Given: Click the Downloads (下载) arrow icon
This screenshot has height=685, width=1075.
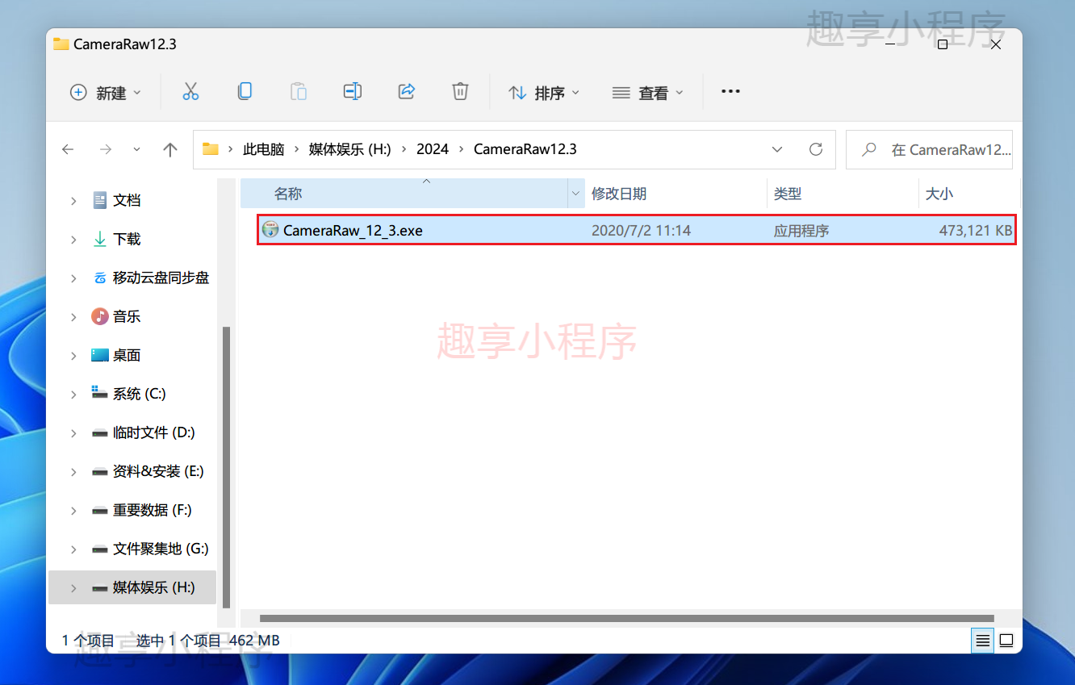Looking at the screenshot, I should tap(100, 239).
